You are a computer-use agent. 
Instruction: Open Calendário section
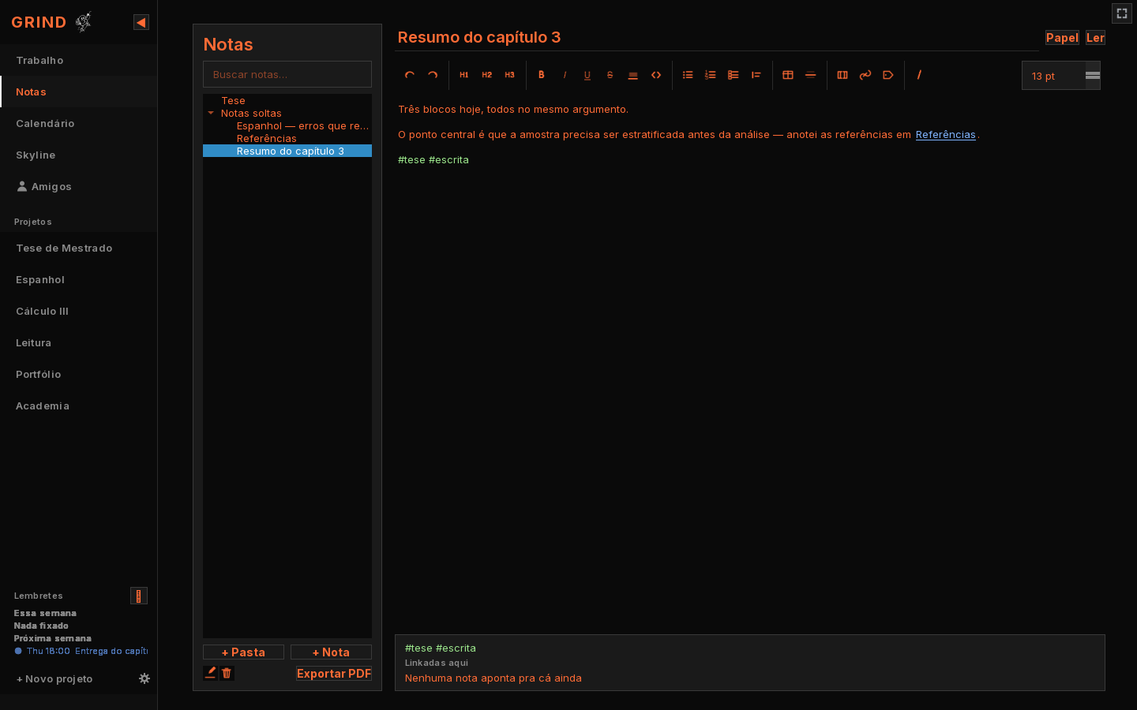(79, 123)
